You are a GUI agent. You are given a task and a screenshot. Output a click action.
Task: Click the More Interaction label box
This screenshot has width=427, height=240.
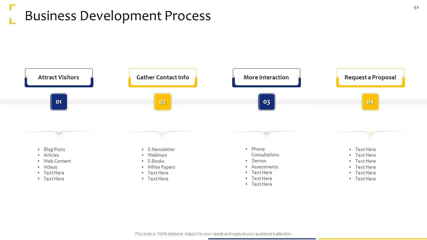click(x=267, y=78)
